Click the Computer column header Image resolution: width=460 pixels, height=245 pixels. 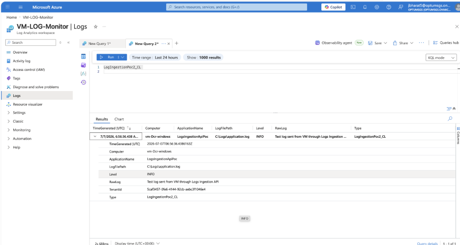pyautogui.click(x=153, y=128)
